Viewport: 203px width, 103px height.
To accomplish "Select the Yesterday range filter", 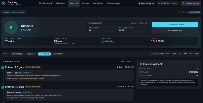I will click(31, 54).
